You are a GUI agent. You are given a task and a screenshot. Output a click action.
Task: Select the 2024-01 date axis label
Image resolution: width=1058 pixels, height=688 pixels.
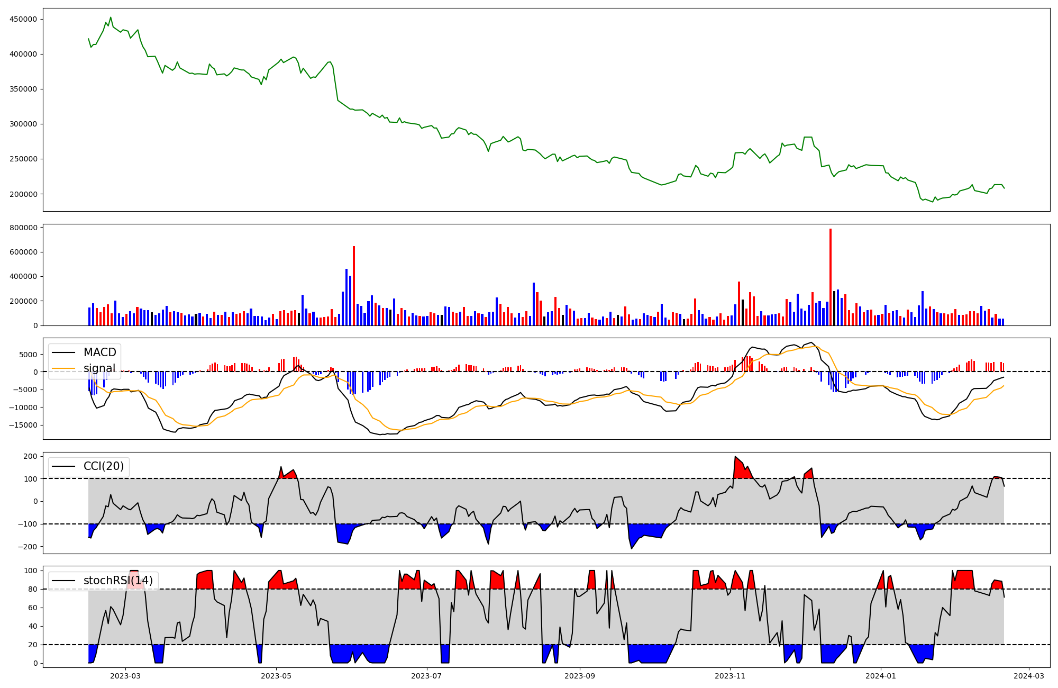(x=881, y=676)
